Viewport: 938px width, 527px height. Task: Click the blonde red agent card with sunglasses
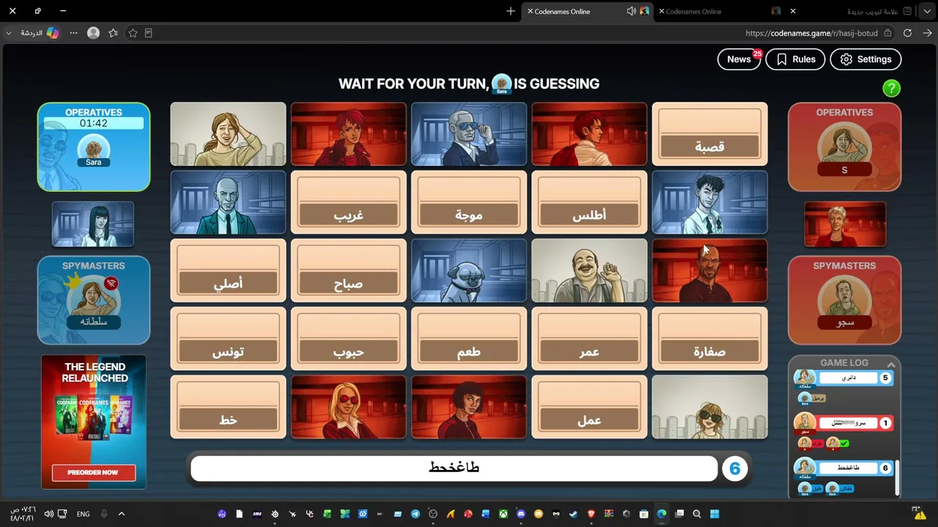coord(349,407)
